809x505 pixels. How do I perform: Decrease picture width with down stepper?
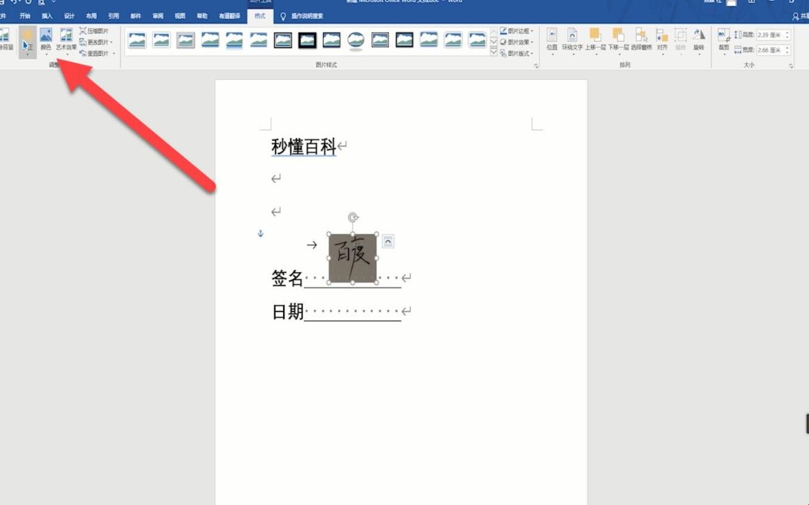tap(787, 53)
